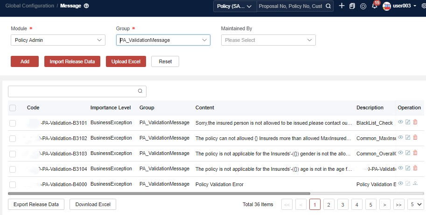This screenshot has width=426, height=215.
Task: Go to page 3 of results
Action: tap(343, 204)
